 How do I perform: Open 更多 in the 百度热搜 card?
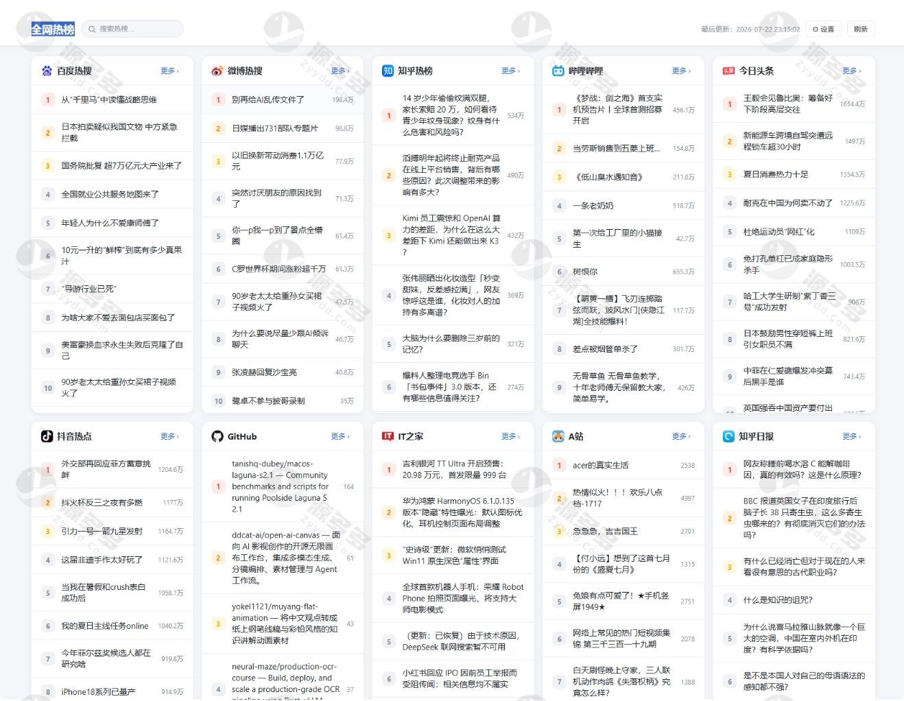point(169,71)
